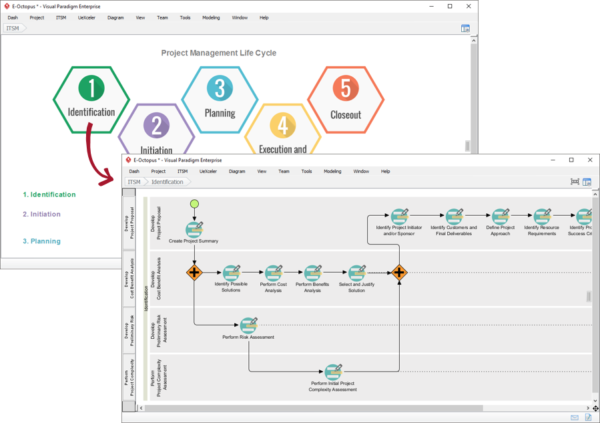Click the panel layout icon in the back window

click(465, 28)
